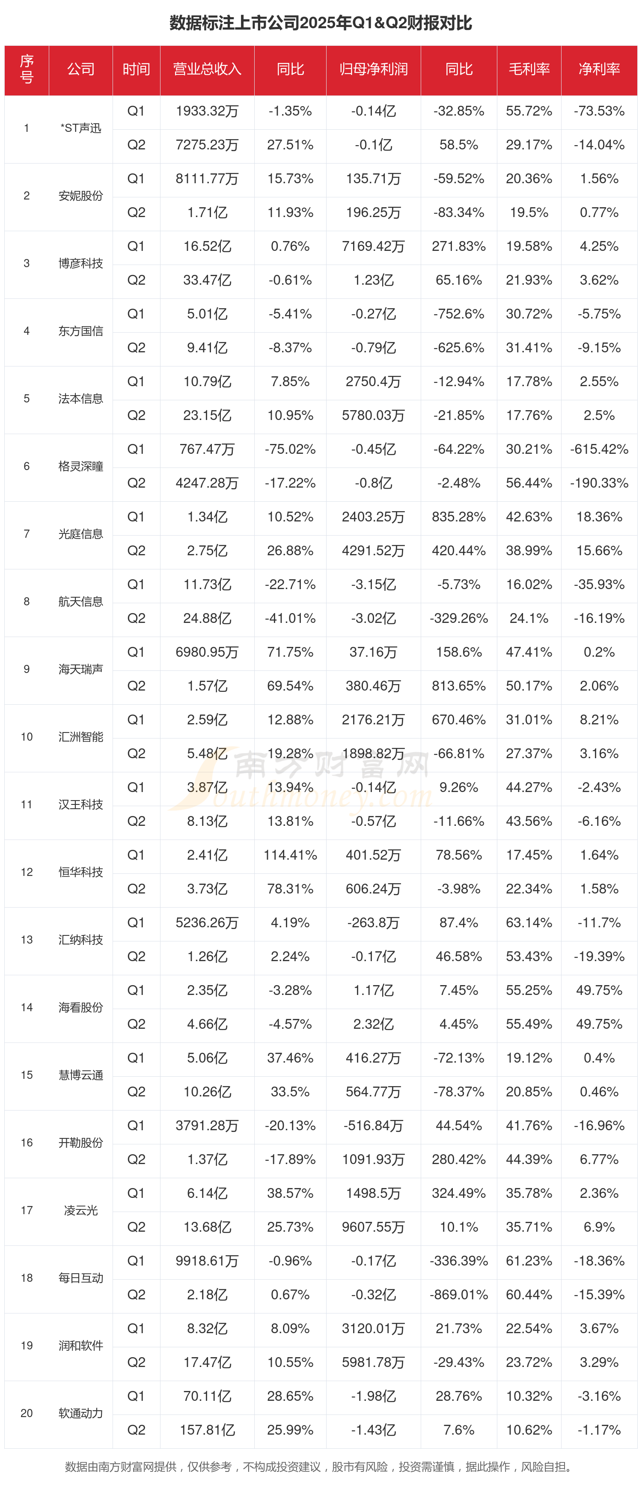The image size is (642, 1492).
Task: Click company name 每日互动
Action: [x=80, y=1278]
